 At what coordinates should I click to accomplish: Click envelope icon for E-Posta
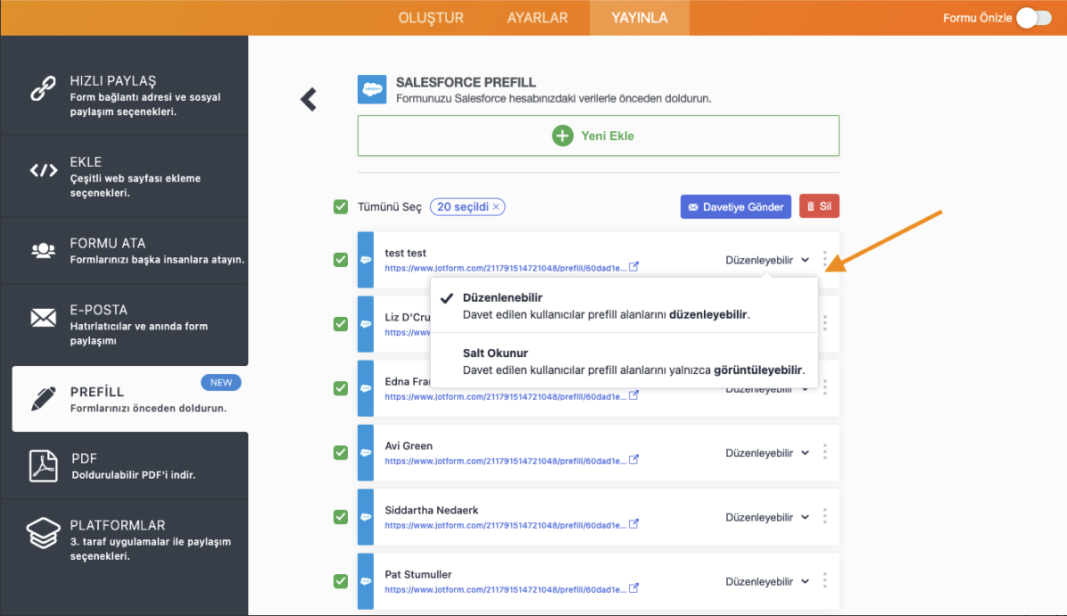pos(43,317)
